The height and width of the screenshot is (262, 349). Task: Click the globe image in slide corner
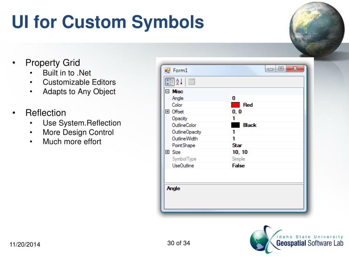(x=317, y=29)
